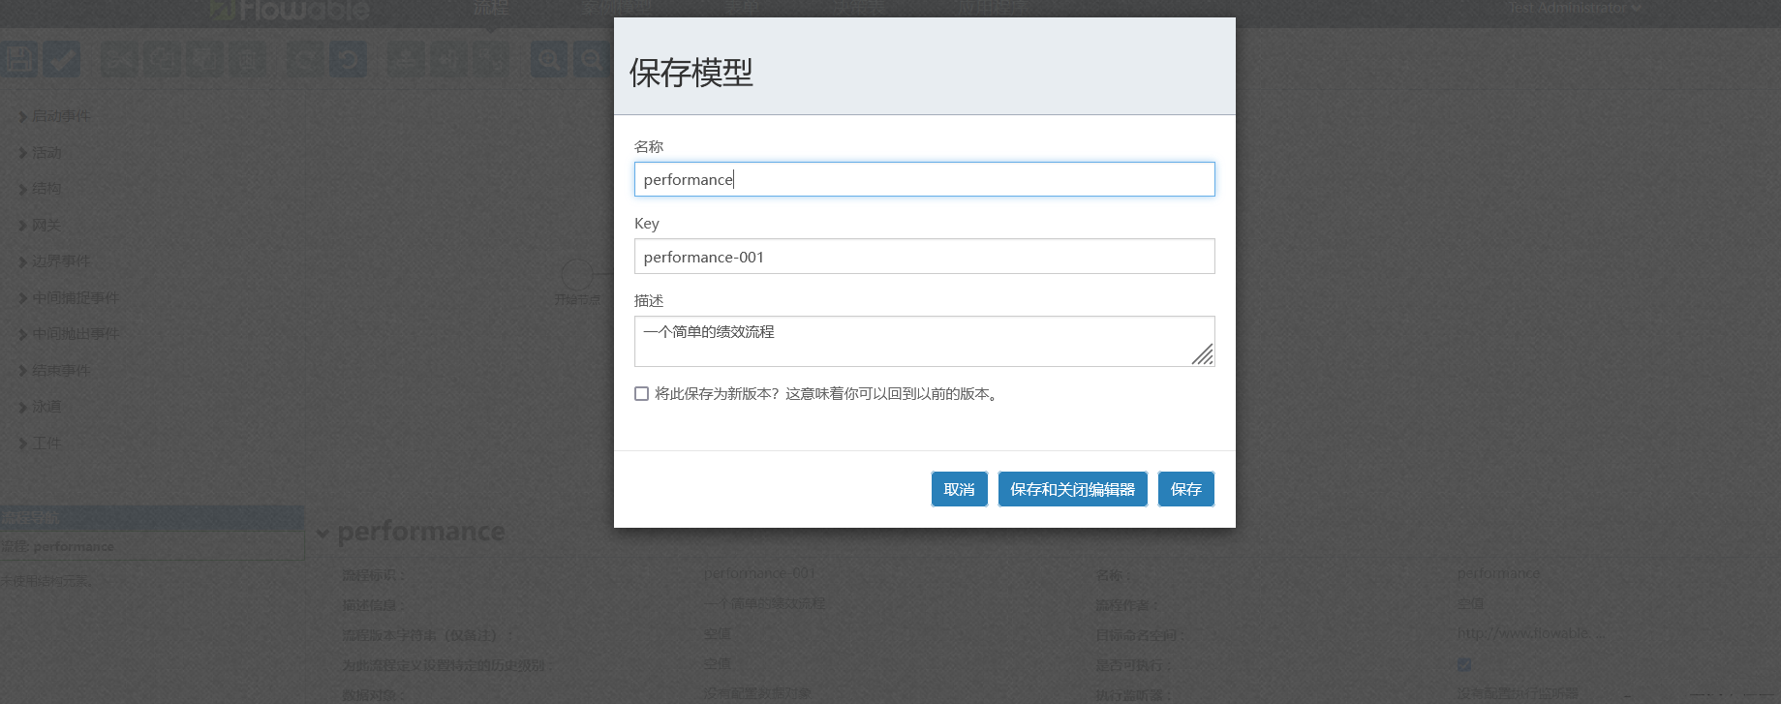The height and width of the screenshot is (704, 1781).
Task: Click the Undo toolbar icon
Action: pos(348,59)
